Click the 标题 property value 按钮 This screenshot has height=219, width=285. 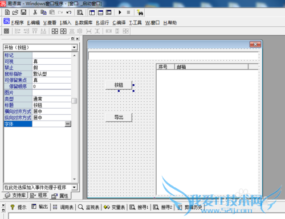tap(52, 105)
